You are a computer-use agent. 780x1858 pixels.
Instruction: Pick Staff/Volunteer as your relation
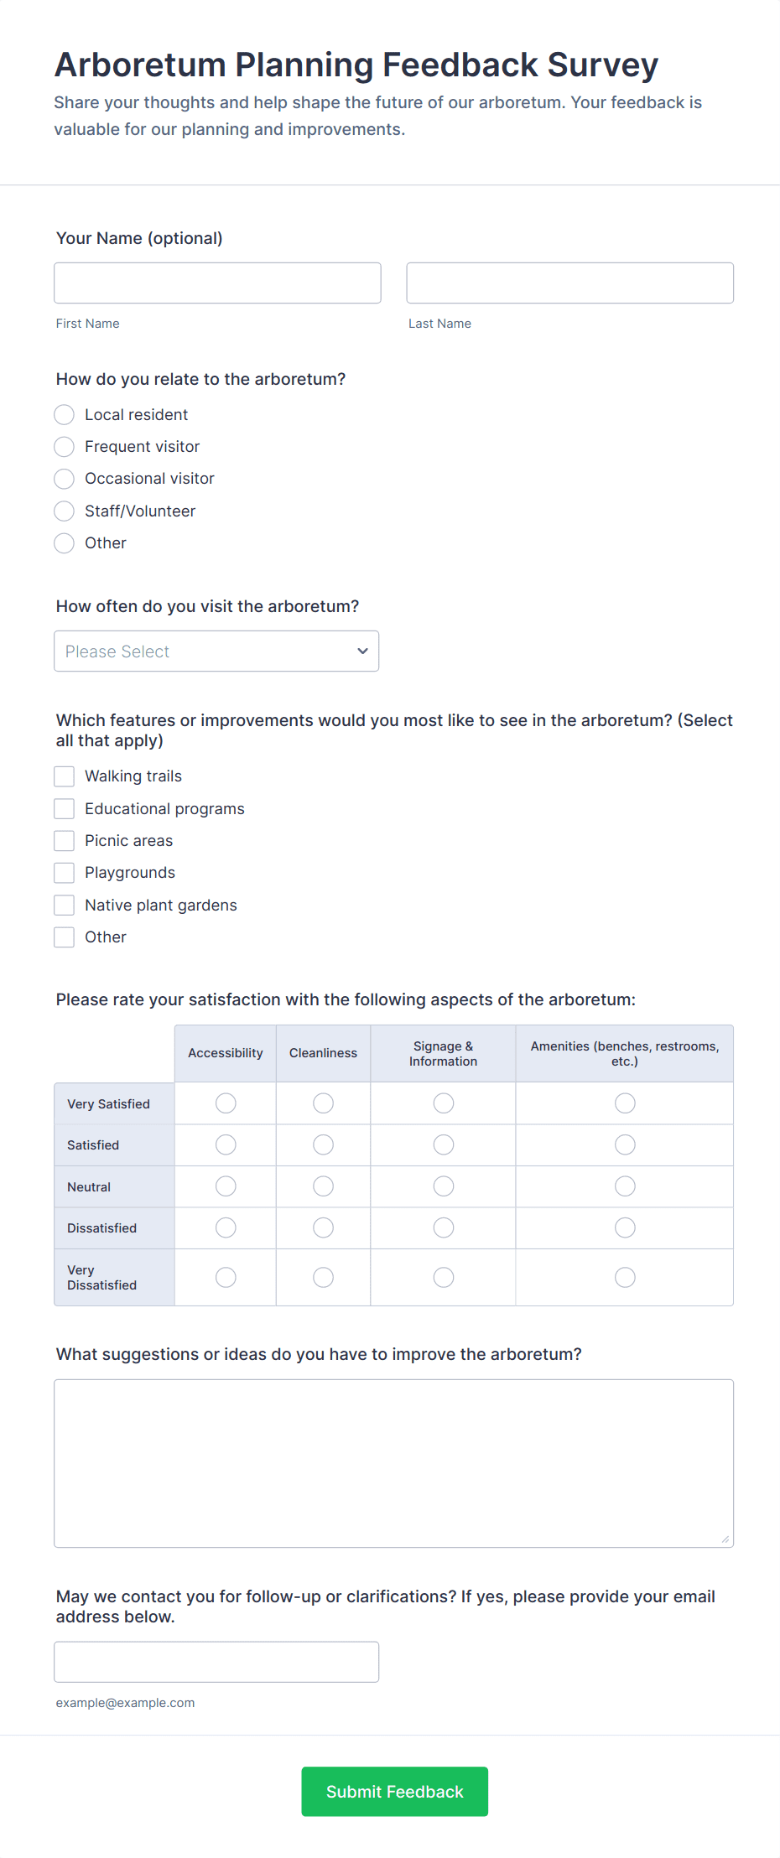pyautogui.click(x=64, y=511)
